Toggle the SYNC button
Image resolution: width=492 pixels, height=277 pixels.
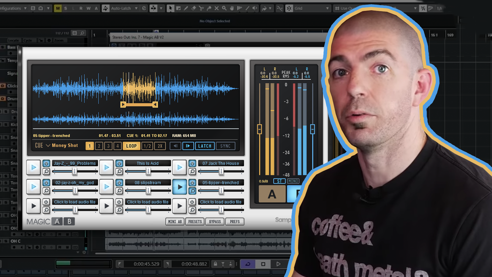click(225, 146)
